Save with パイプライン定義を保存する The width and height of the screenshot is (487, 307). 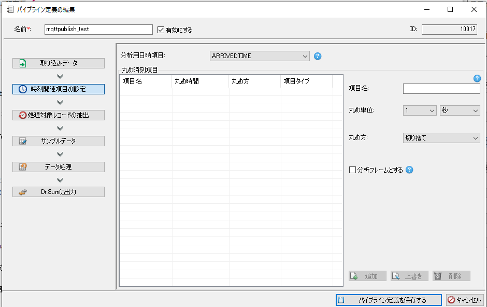[389, 300]
